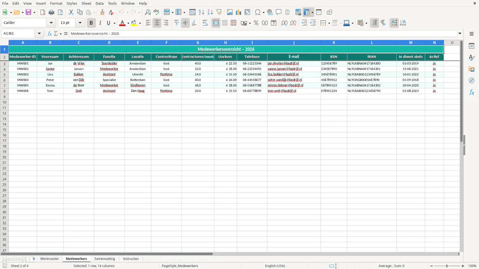Click the Insert Comment icon
479x269 pixels.
click(279, 12)
